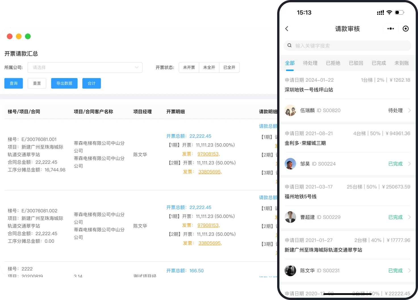418x300 pixels.
Task: Tap the back arrow on the 请款审核 page
Action: click(287, 28)
